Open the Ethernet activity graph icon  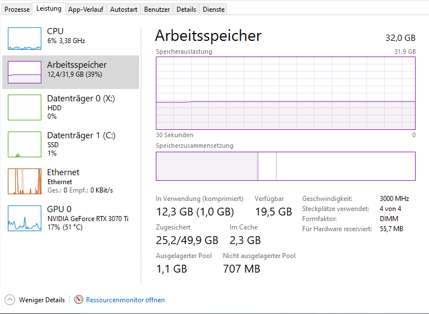[x=25, y=181]
